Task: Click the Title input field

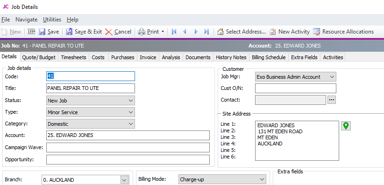Action: (90, 88)
